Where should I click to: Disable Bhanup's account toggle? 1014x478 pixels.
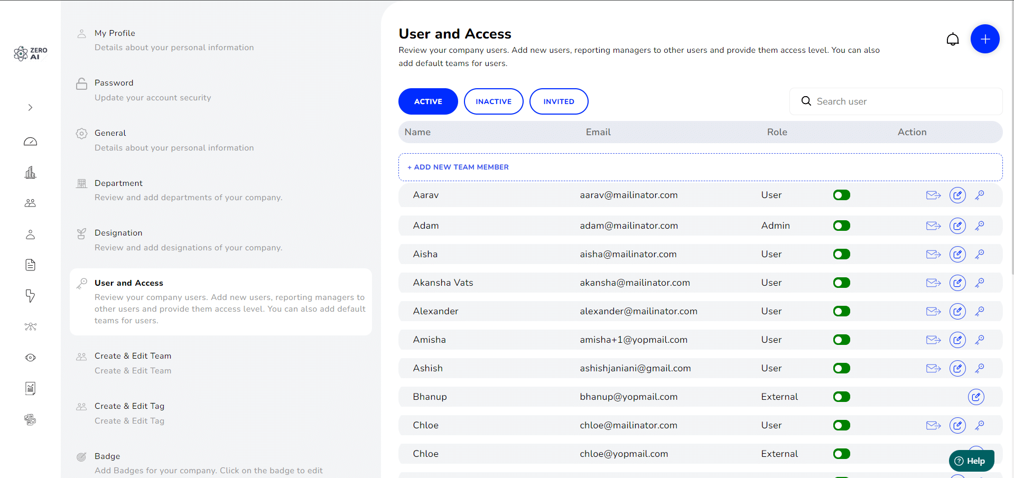pyautogui.click(x=841, y=397)
